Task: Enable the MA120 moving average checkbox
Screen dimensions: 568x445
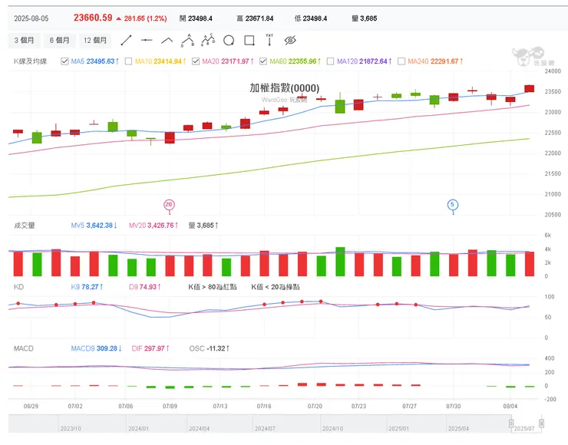Action: 330,61
